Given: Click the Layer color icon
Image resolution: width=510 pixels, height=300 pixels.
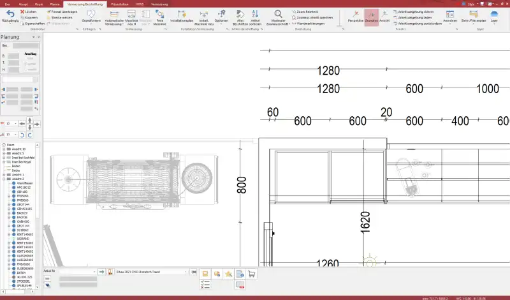Looking at the screenshot, I should point(494,15).
